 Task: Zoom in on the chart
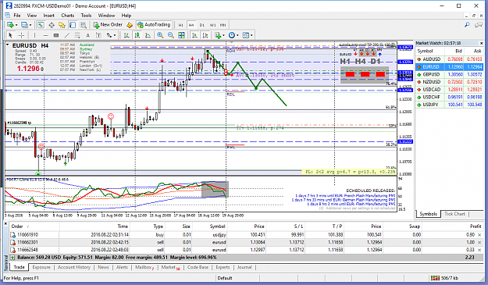160,35
